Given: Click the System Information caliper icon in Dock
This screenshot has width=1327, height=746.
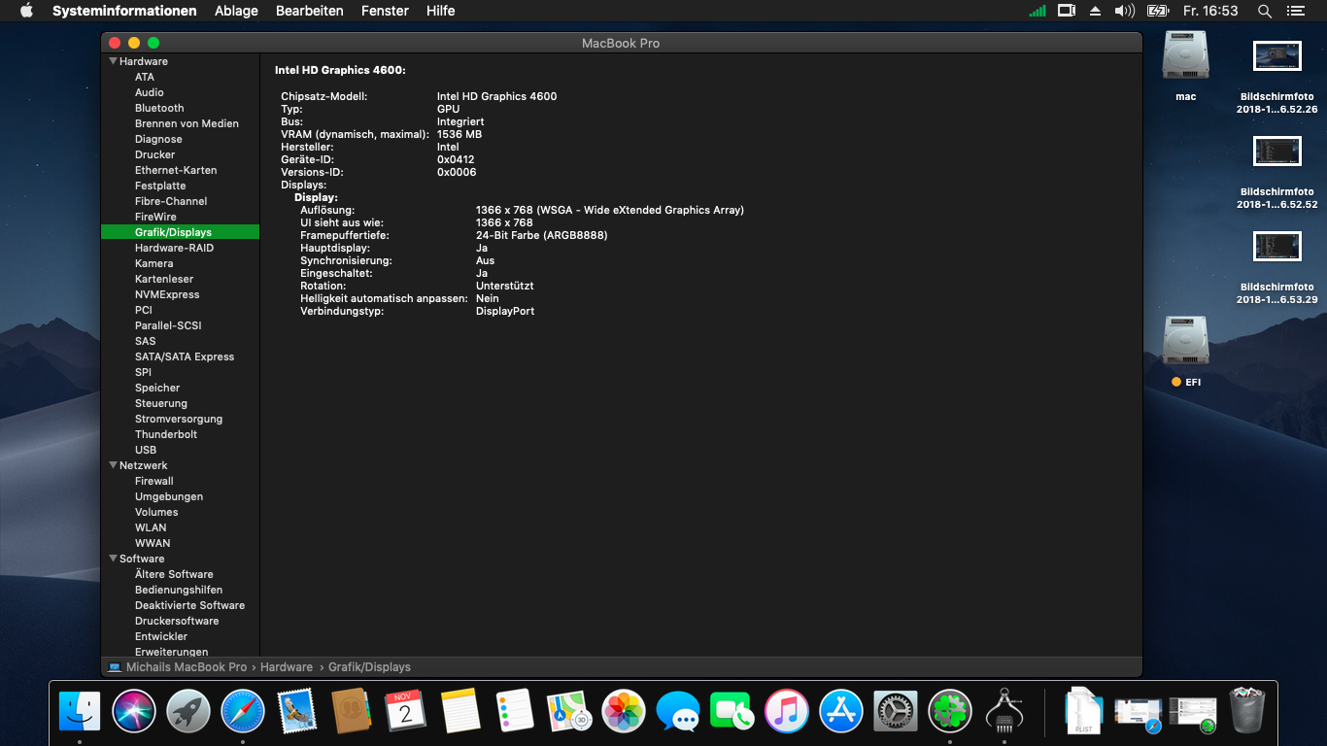Looking at the screenshot, I should [1004, 711].
